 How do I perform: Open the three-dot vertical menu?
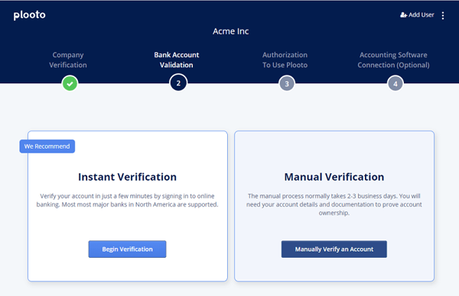443,15
